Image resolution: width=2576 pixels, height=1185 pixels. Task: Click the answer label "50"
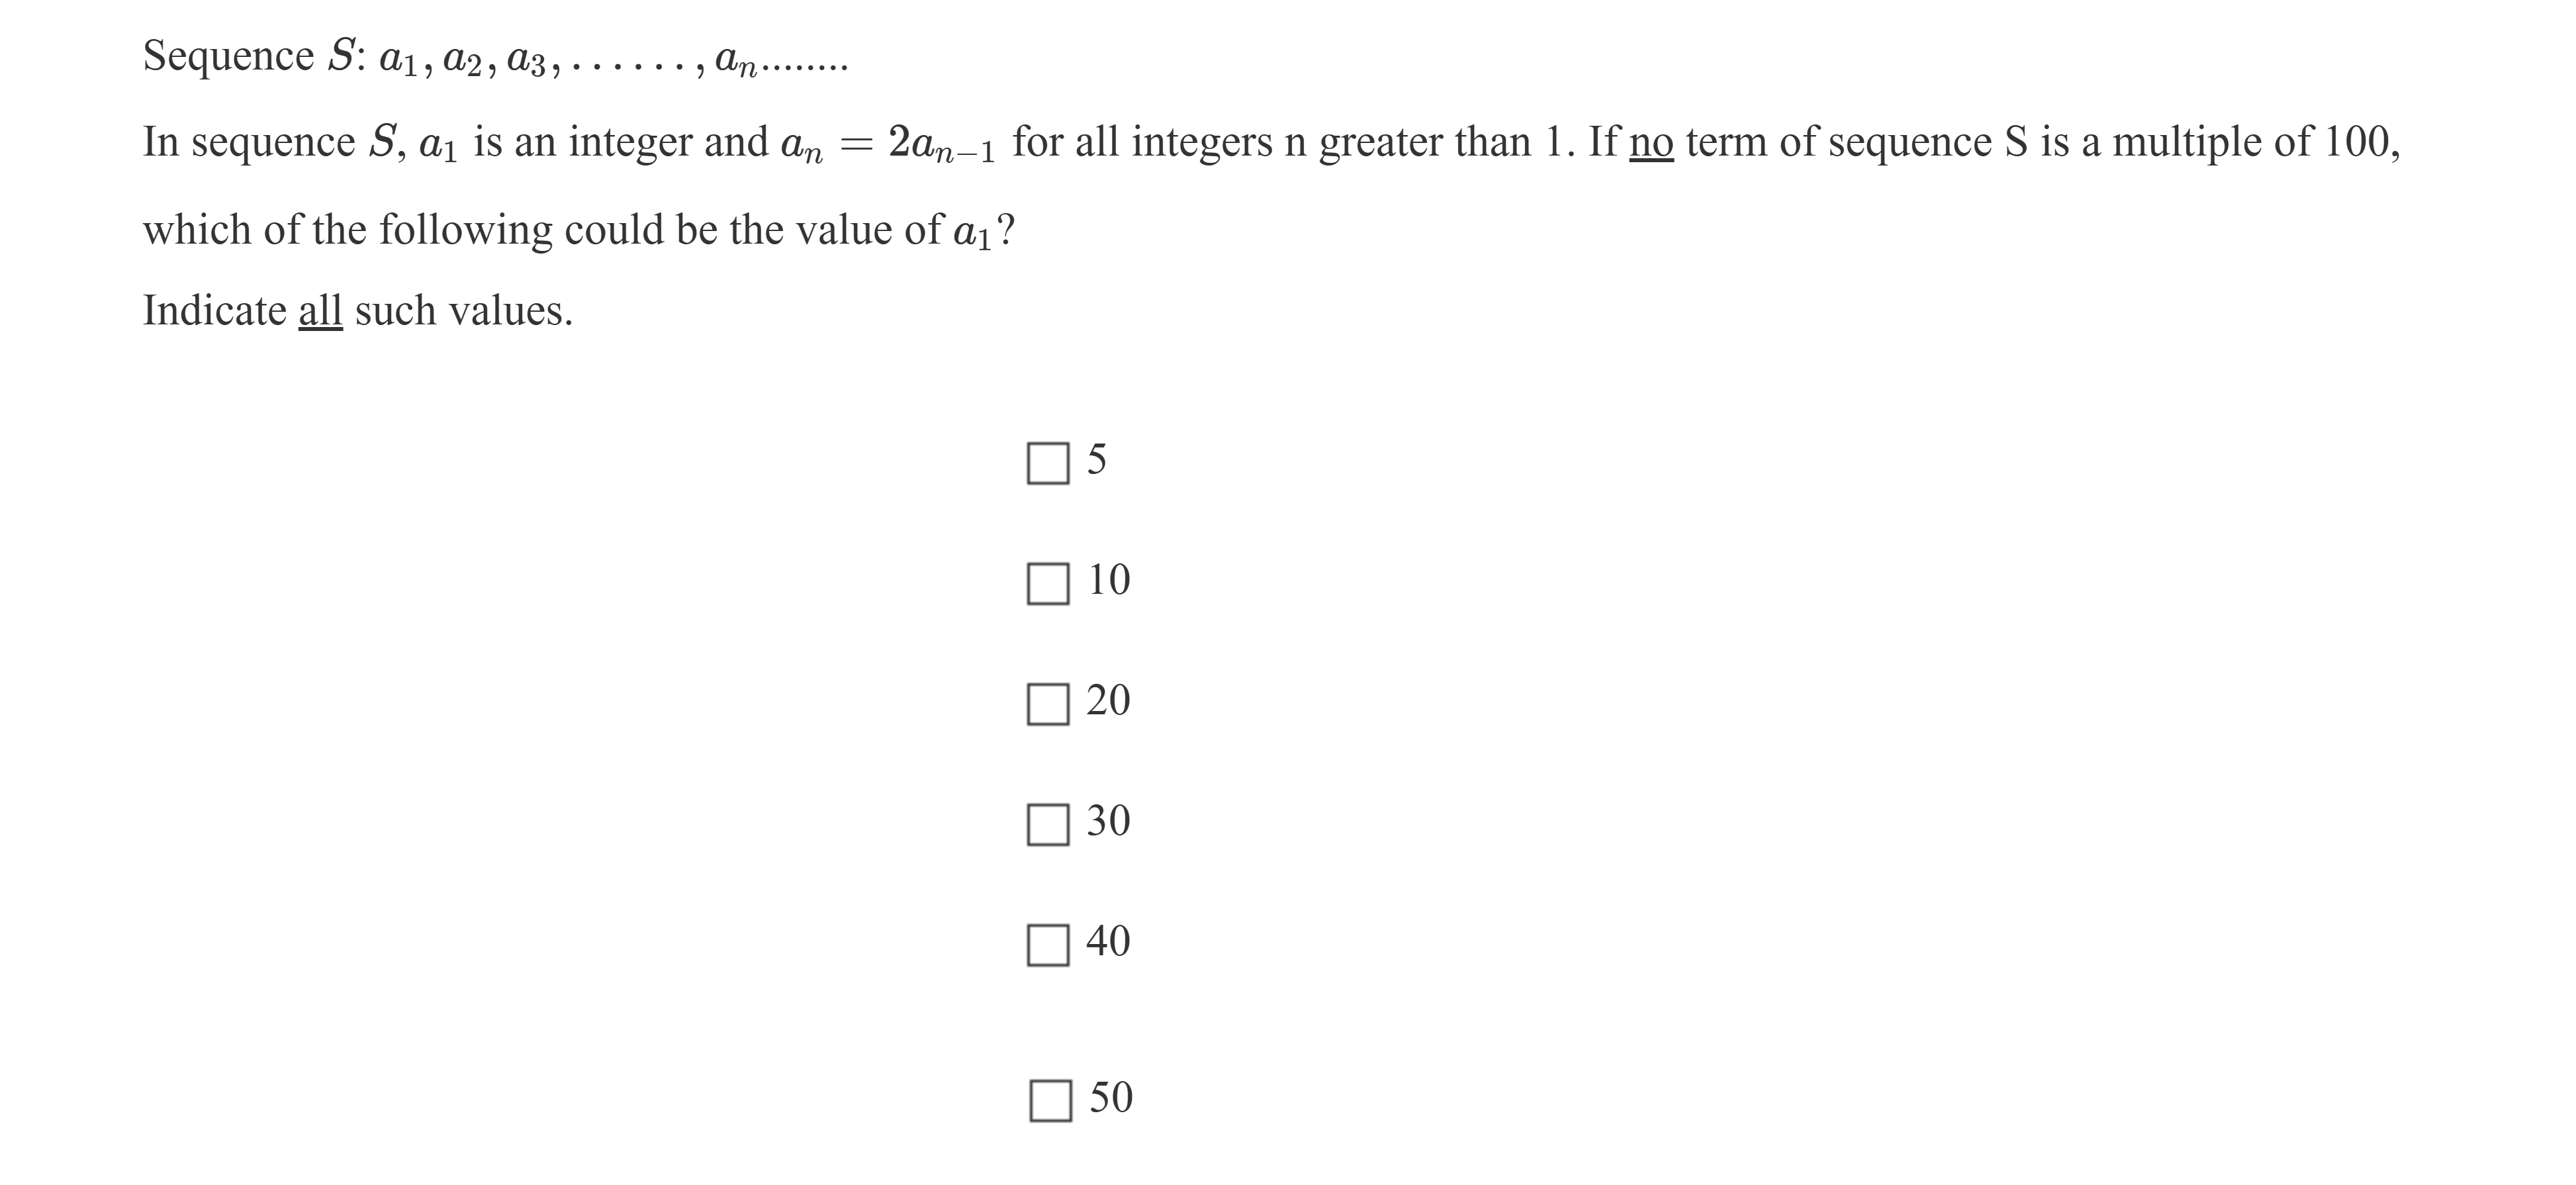(1110, 1097)
